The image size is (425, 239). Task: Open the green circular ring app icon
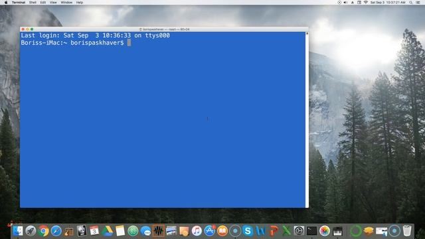point(356,231)
